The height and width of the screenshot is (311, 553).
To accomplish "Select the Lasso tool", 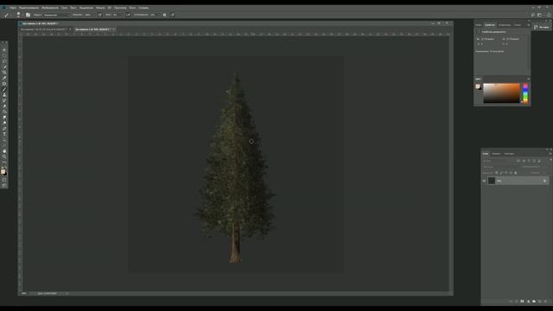I will pyautogui.click(x=4, y=61).
